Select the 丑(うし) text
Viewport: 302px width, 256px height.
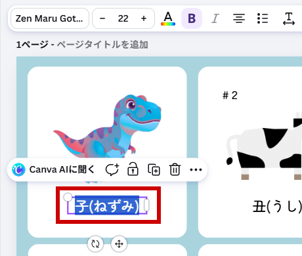tap(277, 206)
